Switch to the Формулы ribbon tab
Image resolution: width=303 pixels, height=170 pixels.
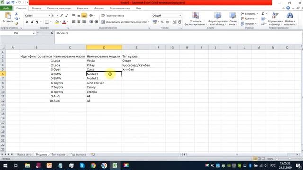pyautogui.click(x=82, y=8)
